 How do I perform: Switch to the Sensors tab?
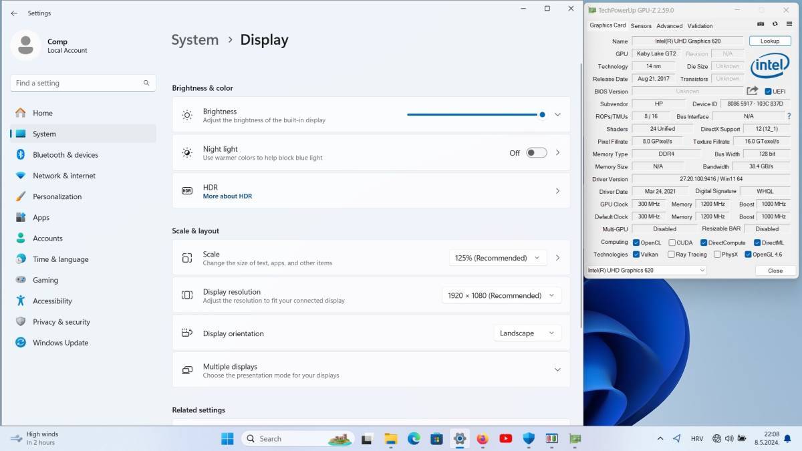tap(641, 26)
